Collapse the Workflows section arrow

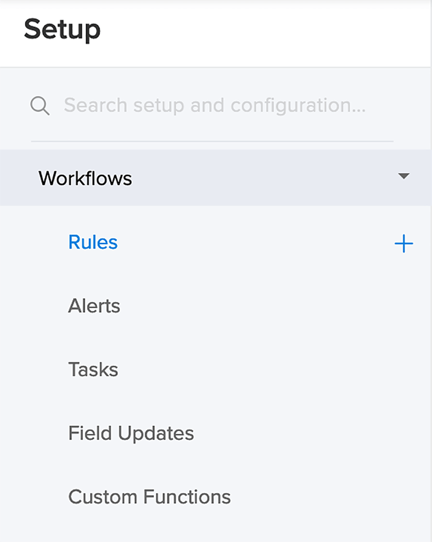coord(404,176)
